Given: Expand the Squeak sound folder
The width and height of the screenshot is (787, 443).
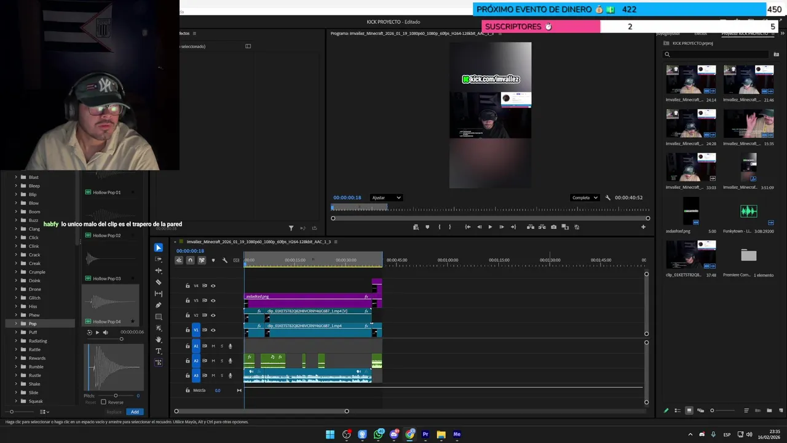Looking at the screenshot, I should tap(16, 401).
